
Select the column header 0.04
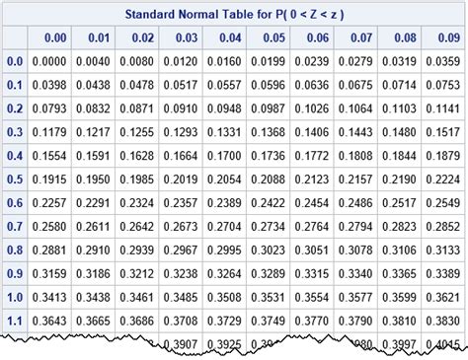224,37
